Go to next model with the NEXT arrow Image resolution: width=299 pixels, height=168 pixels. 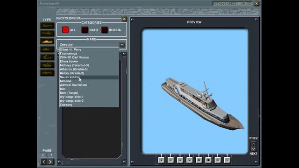click(x=253, y=149)
